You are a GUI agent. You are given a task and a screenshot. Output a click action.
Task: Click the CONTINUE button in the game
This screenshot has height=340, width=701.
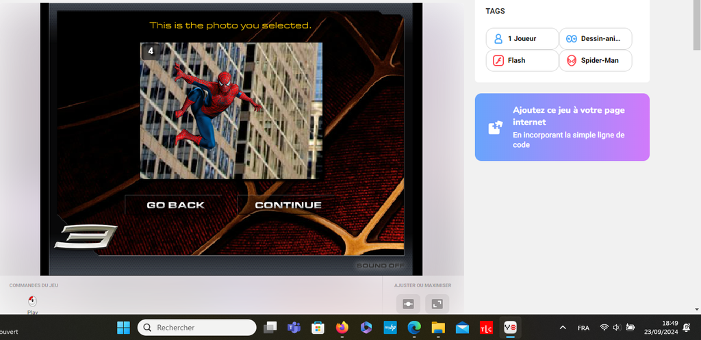click(x=288, y=205)
